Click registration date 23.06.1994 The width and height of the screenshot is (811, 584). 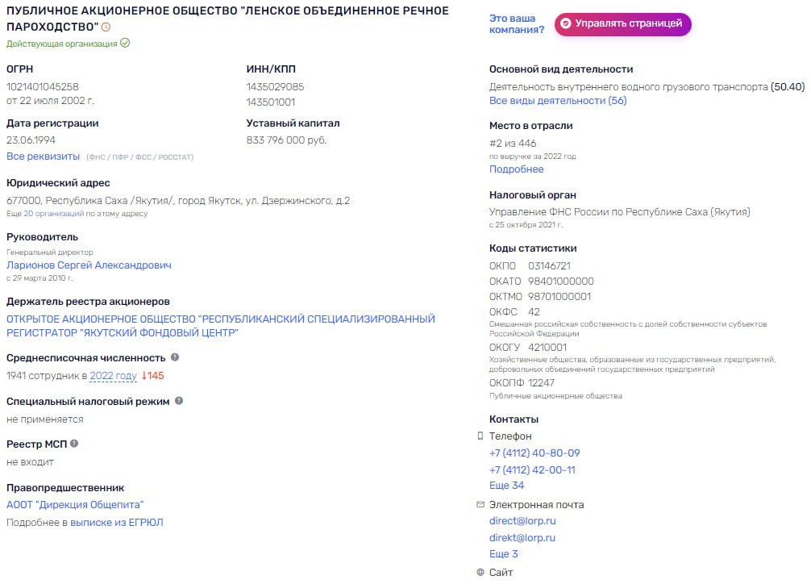coord(31,140)
